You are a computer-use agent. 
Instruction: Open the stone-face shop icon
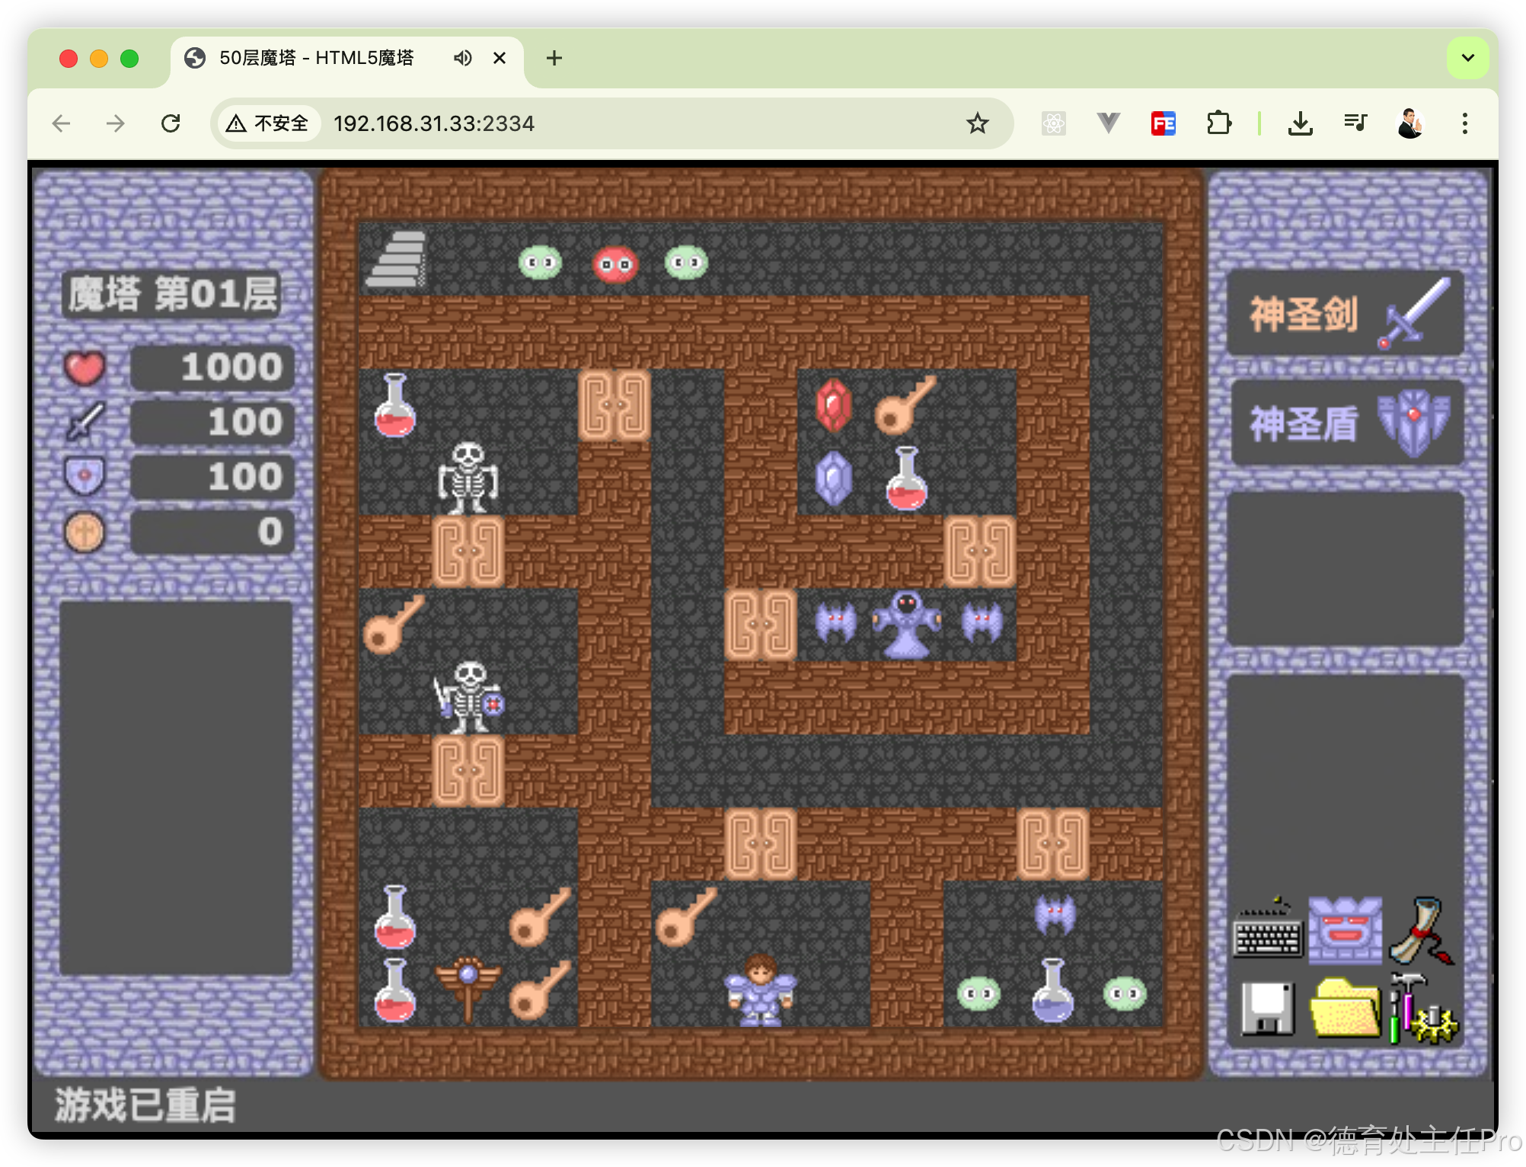pyautogui.click(x=1345, y=931)
